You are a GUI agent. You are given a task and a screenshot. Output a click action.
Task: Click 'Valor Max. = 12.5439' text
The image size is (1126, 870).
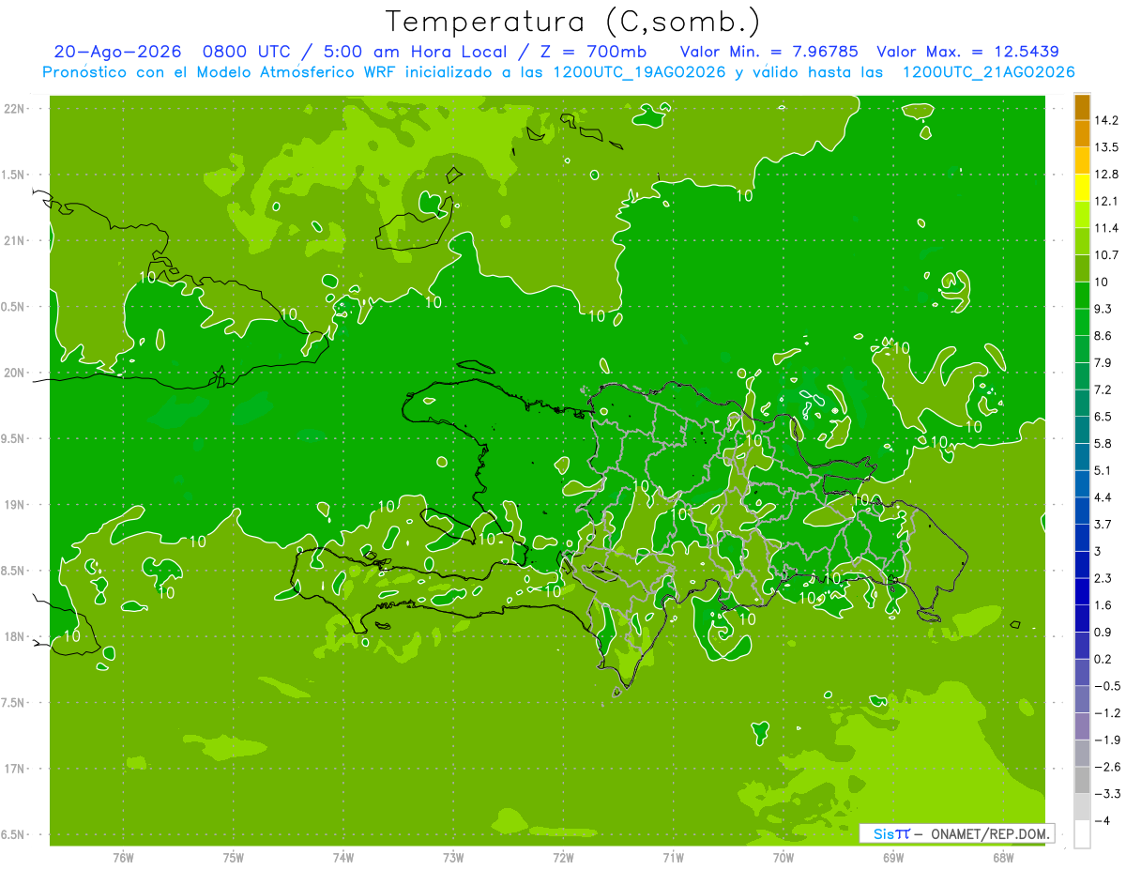[x=967, y=52]
